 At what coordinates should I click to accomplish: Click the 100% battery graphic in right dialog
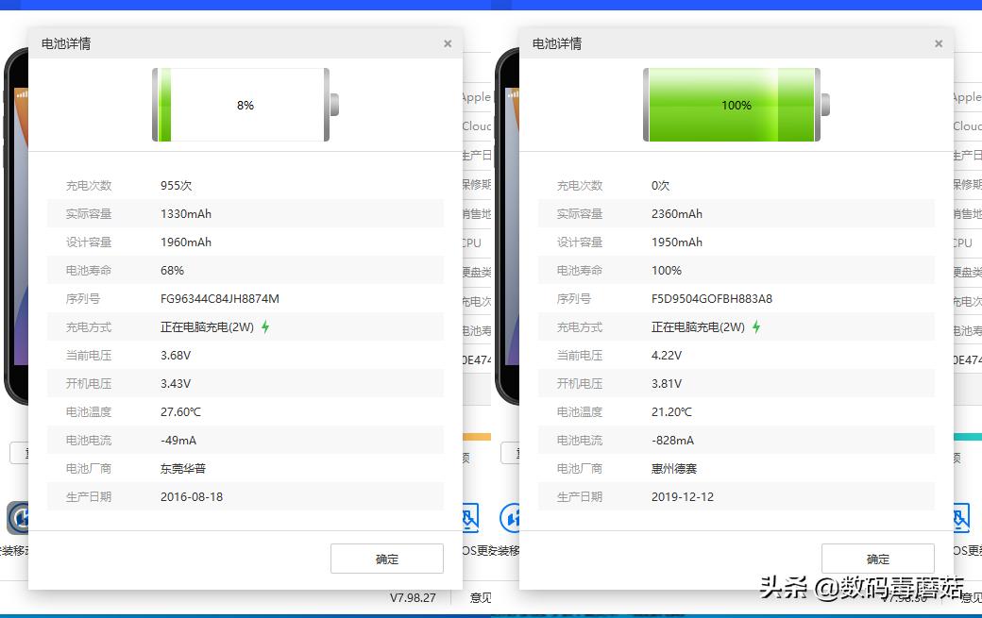click(x=735, y=105)
